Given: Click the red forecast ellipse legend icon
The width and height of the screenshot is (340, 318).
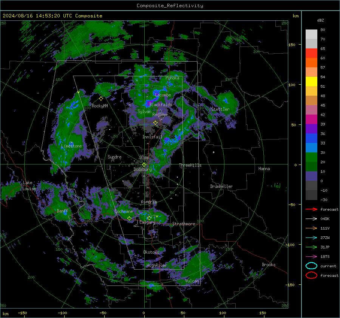Looking at the screenshot, I should pos(311,275).
